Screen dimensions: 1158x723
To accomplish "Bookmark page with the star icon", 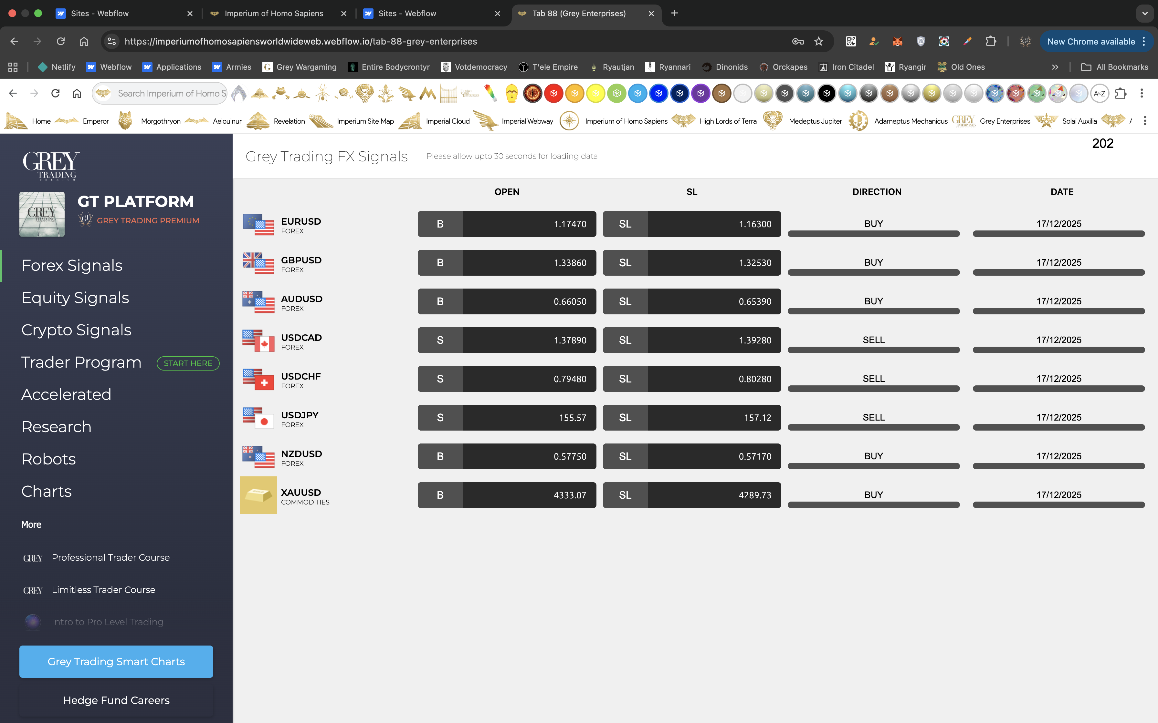I will 819,42.
